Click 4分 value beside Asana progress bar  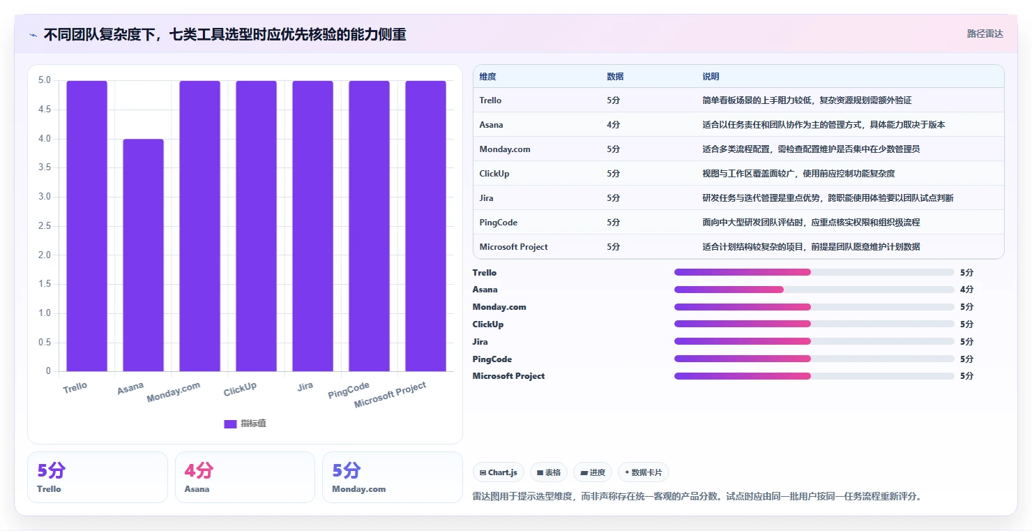pos(966,290)
